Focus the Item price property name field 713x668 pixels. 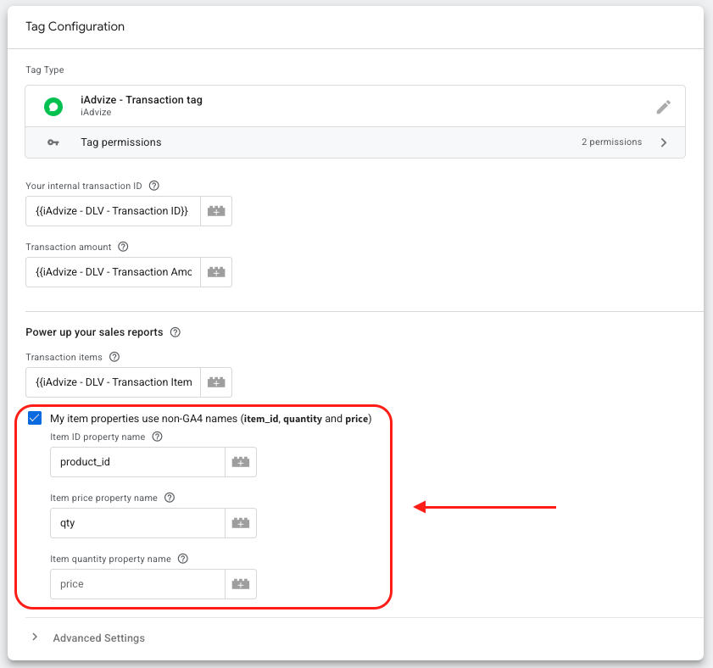(136, 523)
